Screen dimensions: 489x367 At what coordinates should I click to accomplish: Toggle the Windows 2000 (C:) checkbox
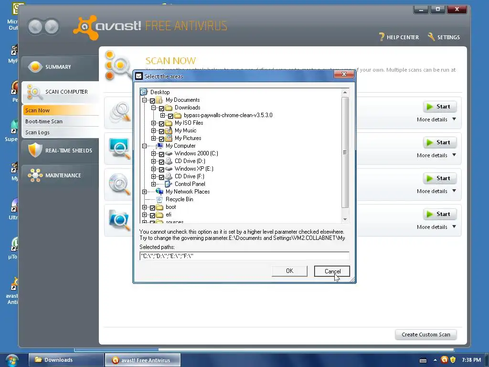[161, 154]
